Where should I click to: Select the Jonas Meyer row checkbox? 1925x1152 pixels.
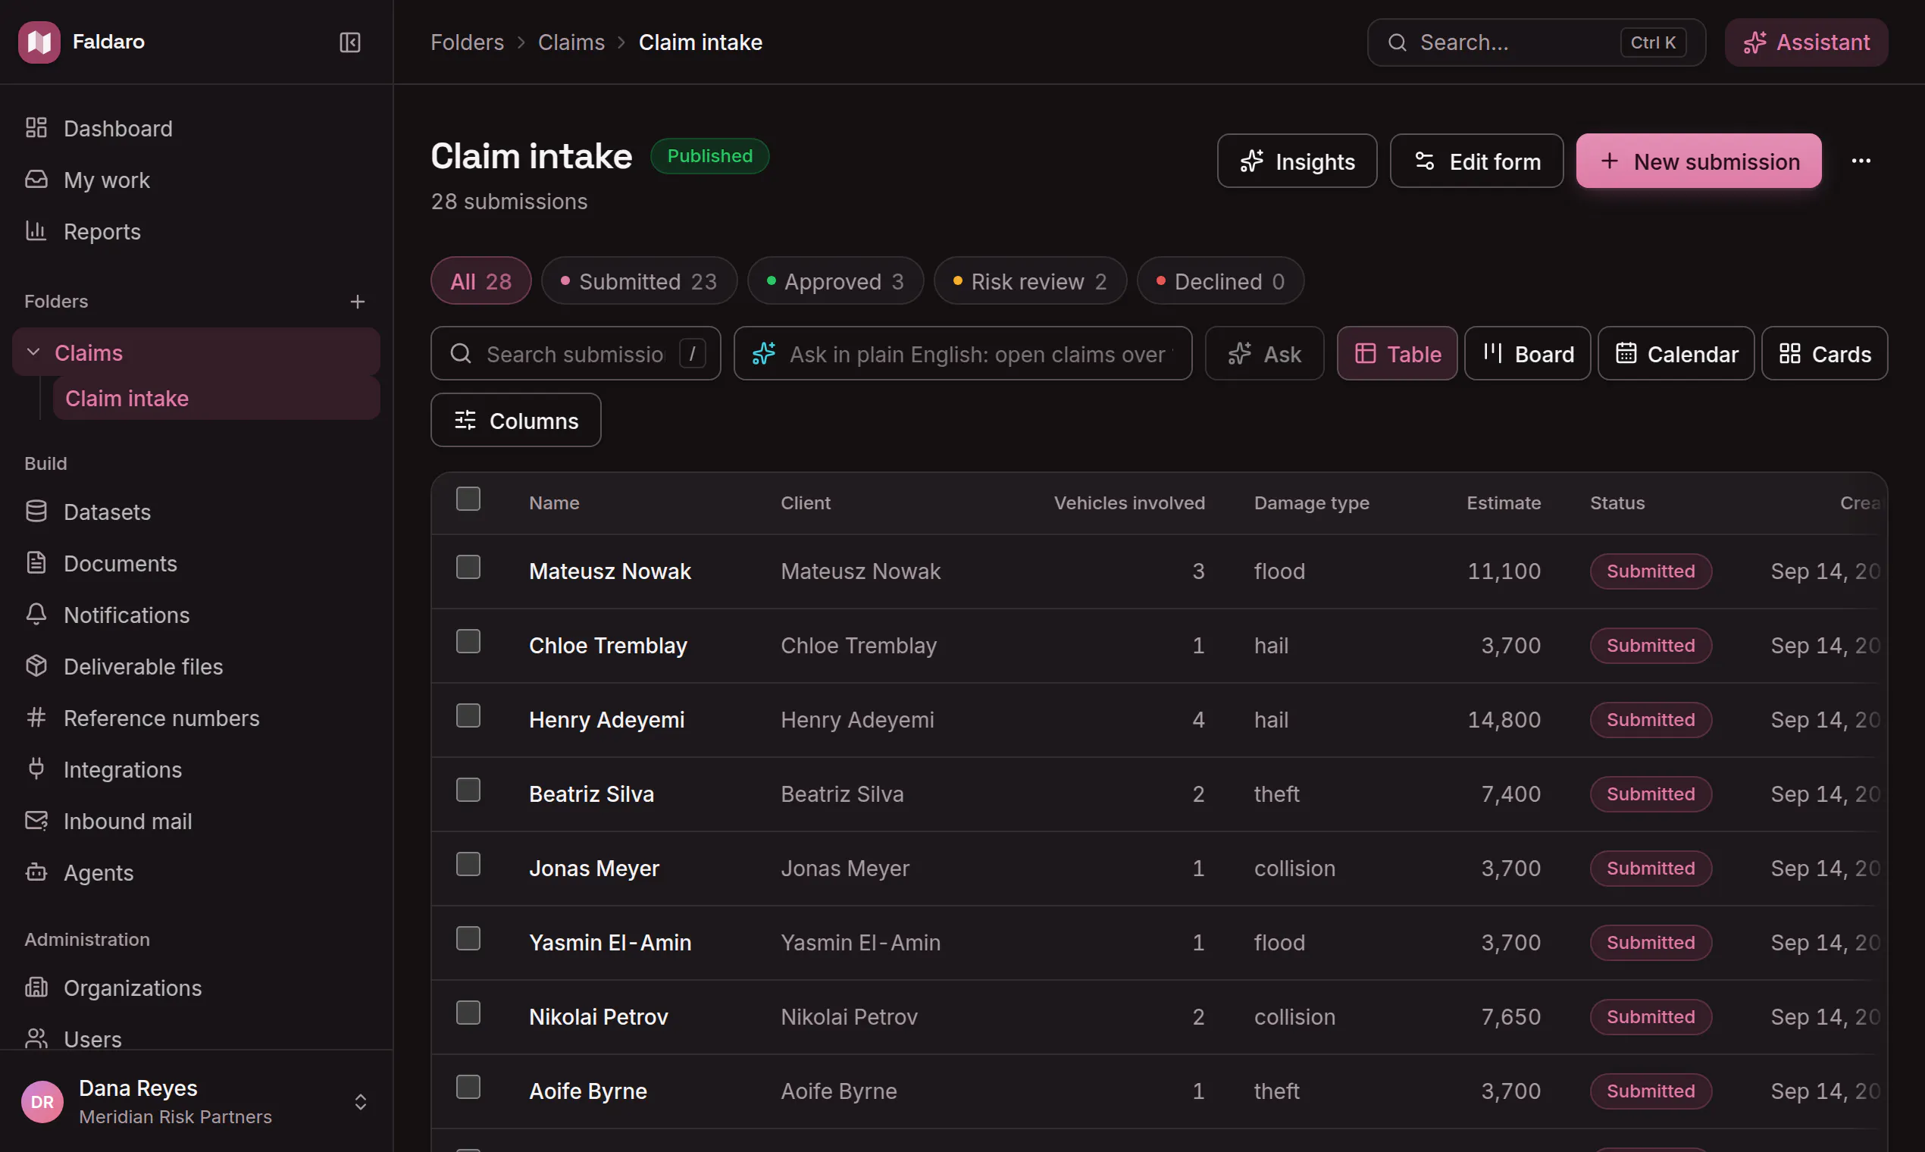coord(468,864)
